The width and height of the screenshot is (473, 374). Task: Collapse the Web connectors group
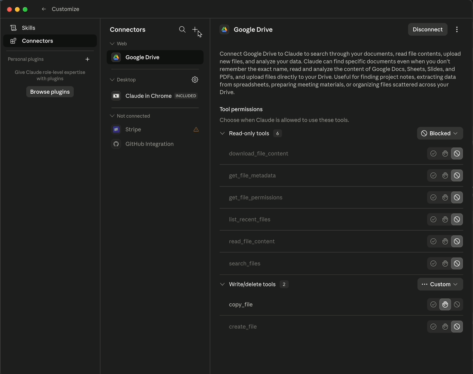click(x=112, y=44)
